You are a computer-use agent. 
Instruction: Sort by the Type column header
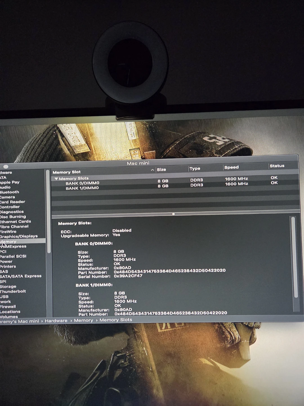[x=195, y=168]
